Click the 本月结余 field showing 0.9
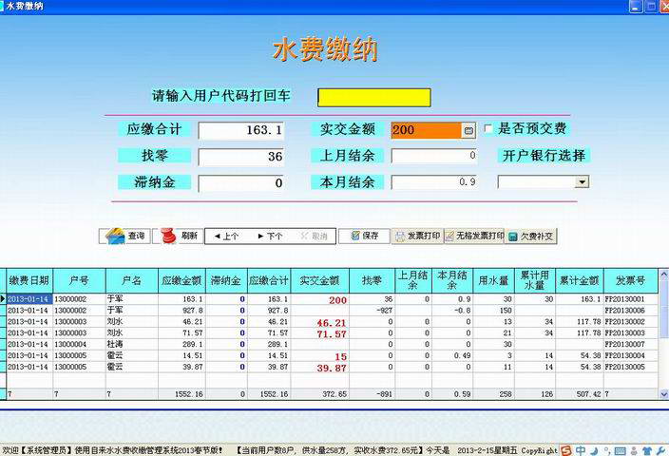 coord(434,182)
